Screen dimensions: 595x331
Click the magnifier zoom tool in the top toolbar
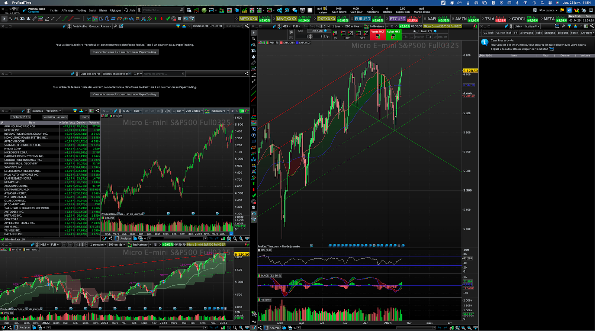[10, 19]
